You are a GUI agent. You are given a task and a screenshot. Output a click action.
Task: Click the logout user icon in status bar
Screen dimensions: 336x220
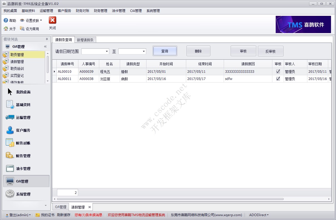pos(7,215)
